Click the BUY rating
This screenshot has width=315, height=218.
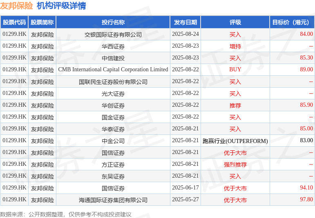[235, 70]
